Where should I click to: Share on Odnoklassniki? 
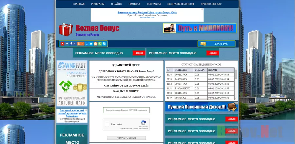coord(79,44)
